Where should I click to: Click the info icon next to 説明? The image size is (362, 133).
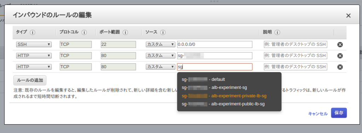(277, 32)
